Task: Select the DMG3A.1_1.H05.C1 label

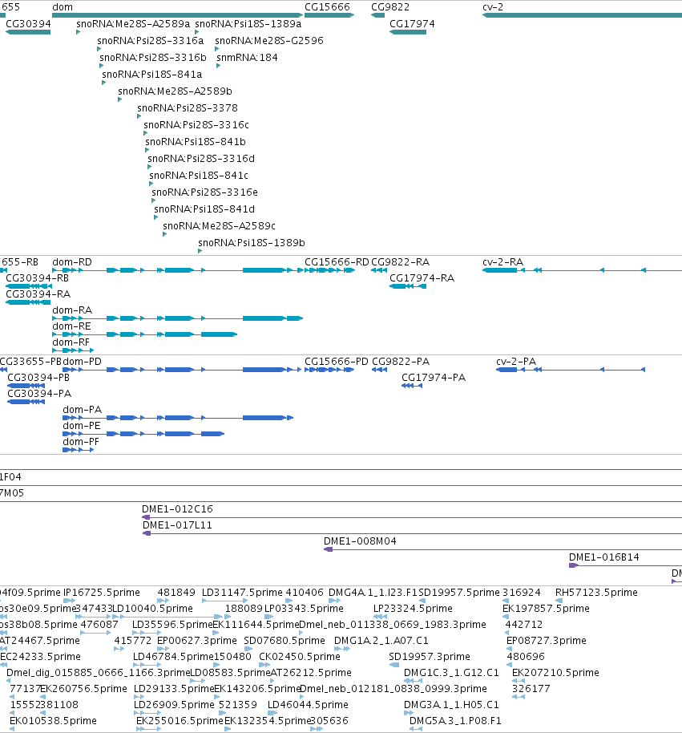Action: coord(451,705)
